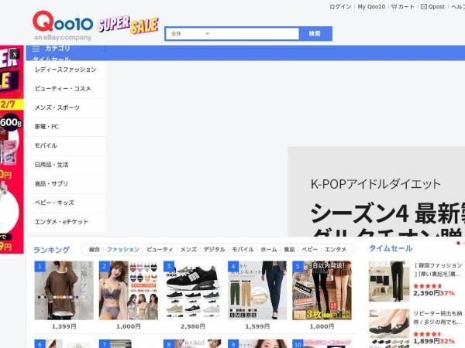Select ビューティー・コスメ category

(x=66, y=88)
